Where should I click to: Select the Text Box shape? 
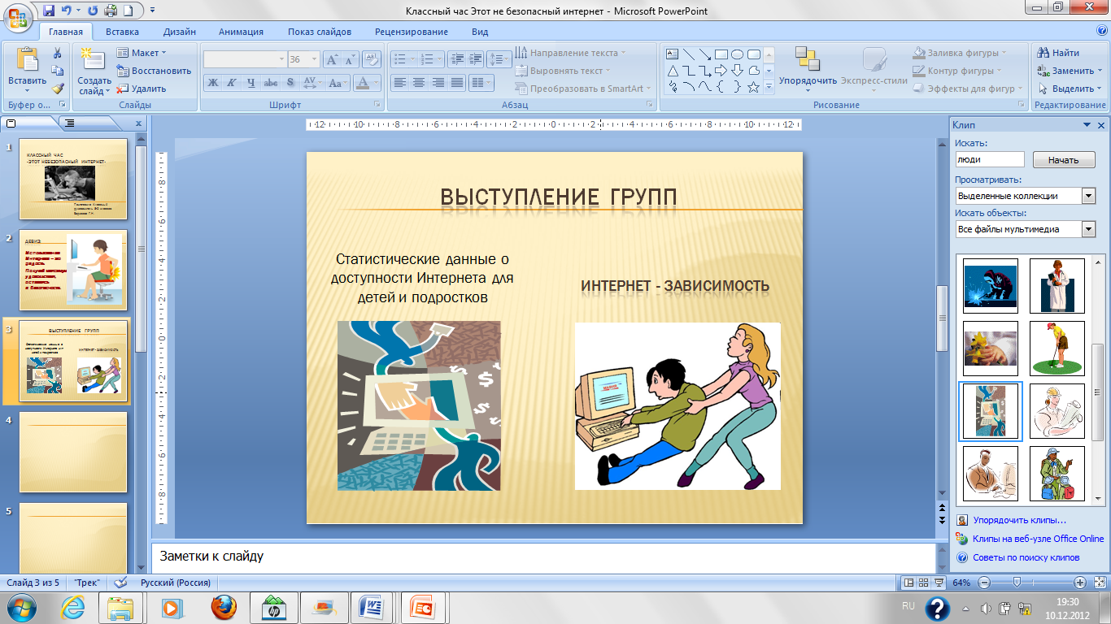pyautogui.click(x=673, y=54)
